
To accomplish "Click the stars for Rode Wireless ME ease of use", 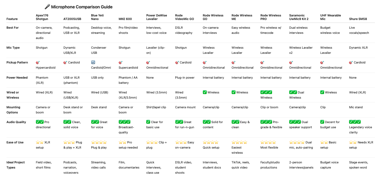I will 239,142.
